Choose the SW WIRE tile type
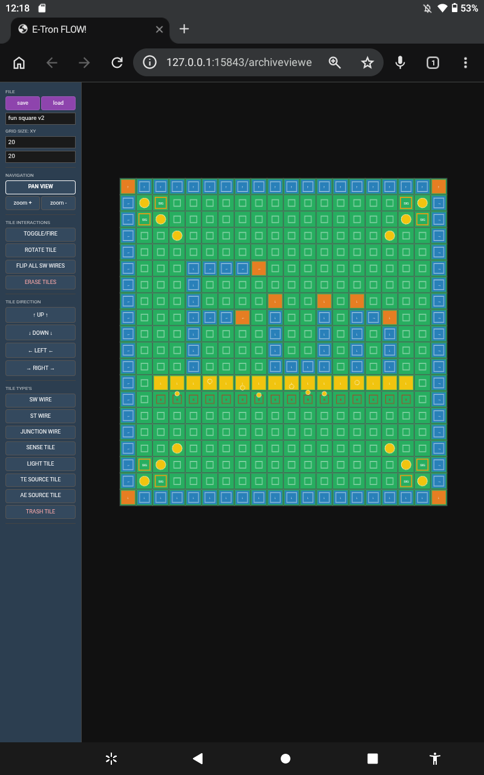 coord(41,400)
